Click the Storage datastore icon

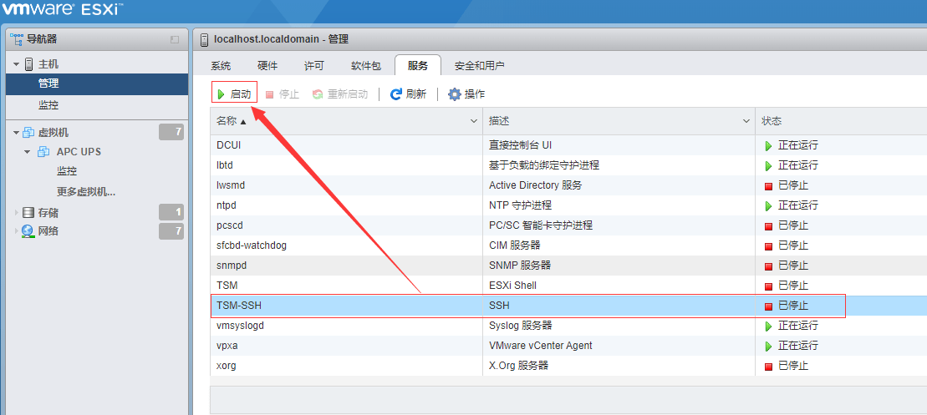[28, 213]
